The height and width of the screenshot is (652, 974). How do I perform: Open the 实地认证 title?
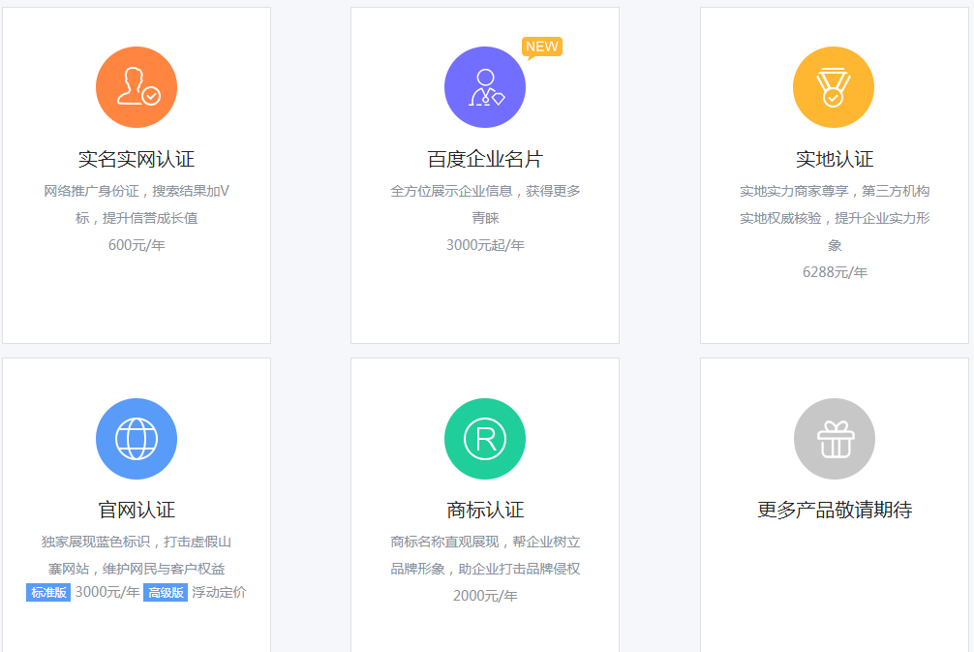click(x=835, y=159)
